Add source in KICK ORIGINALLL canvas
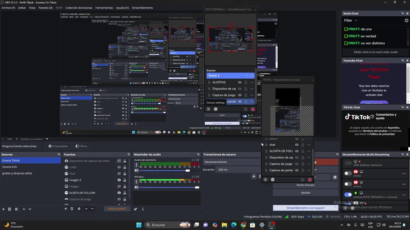Screen dimensions: 410x230 pyautogui.click(x=208, y=109)
